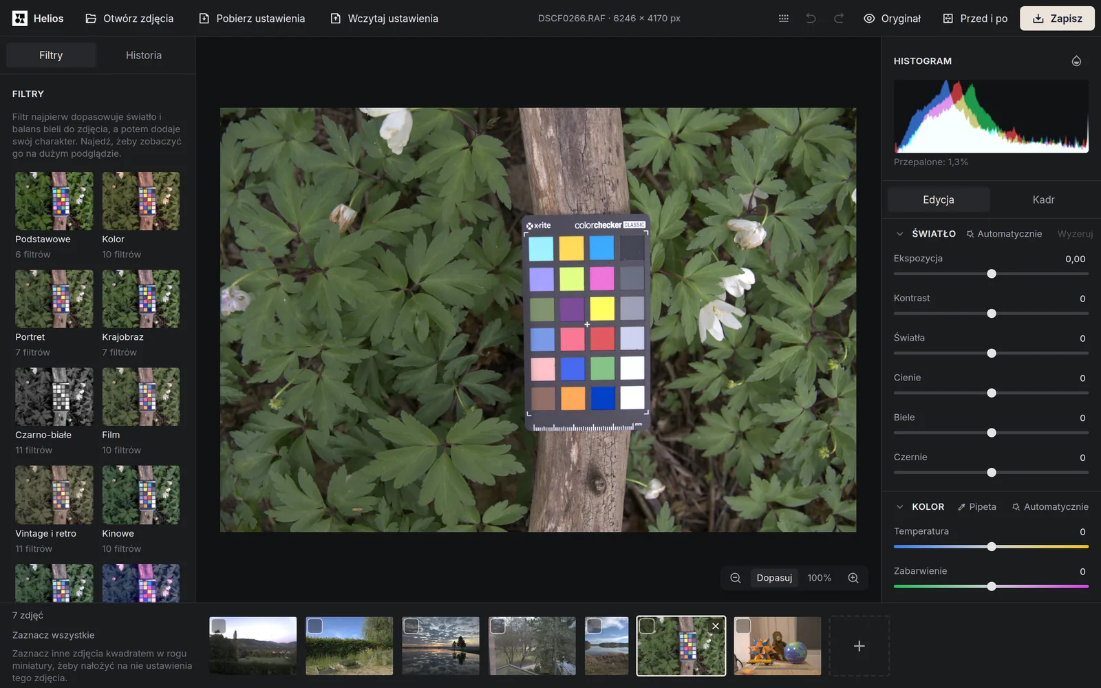
Task: Tick the checkbox on the colorchecker thumbnail
Action: (x=647, y=625)
